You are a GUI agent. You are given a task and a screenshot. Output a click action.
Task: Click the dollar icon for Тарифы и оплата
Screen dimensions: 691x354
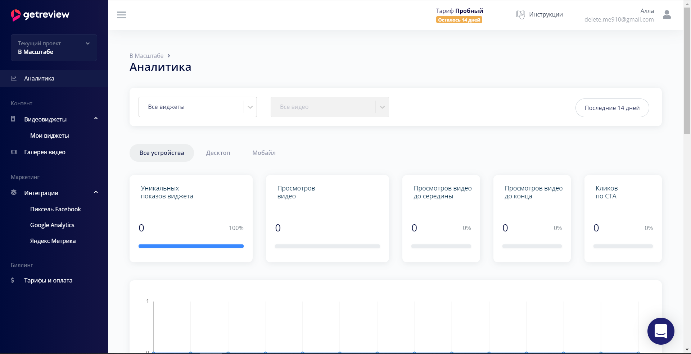point(13,280)
